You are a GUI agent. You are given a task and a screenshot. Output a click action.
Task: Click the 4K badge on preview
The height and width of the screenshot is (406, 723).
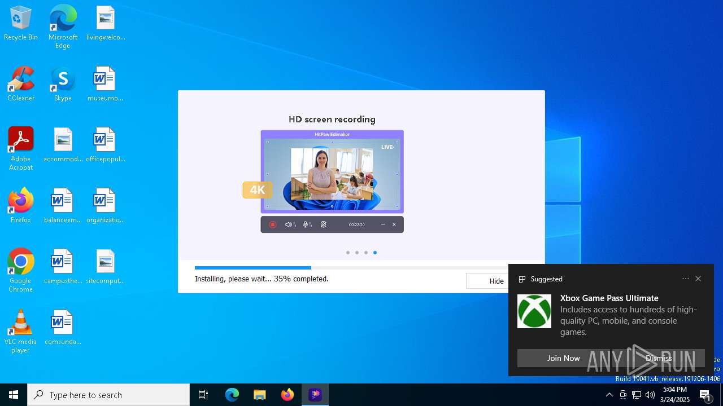258,190
